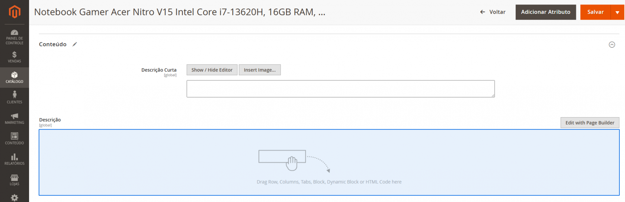Open the Vendas sidebar menu
Screen dimensions: 625x202
point(15,57)
